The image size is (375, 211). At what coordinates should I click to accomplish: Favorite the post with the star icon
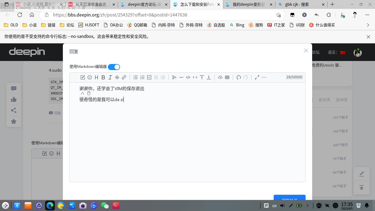(14, 121)
